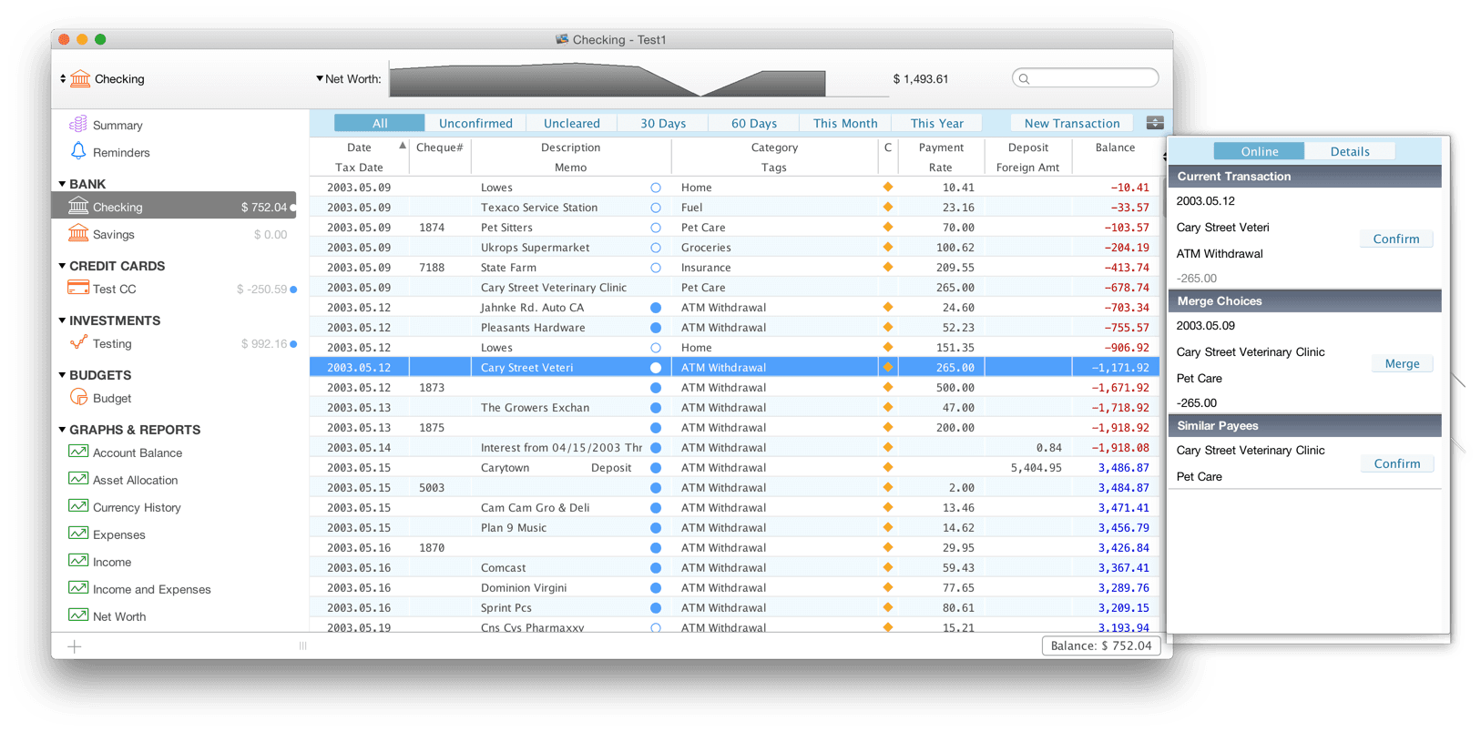Viewport: 1481px width, 732px height.
Task: Select the Cary Street Veteri transaction row
Action: coord(734,367)
